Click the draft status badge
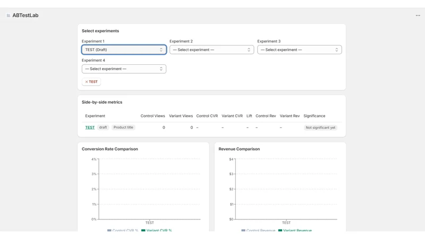This screenshot has width=425, height=239. click(103, 127)
